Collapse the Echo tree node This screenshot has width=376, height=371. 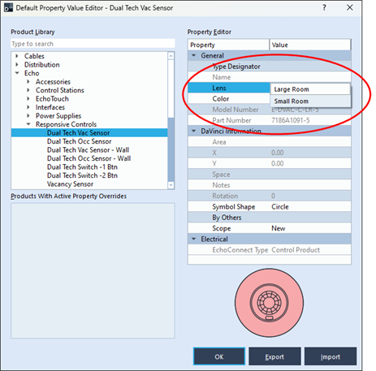click(17, 73)
